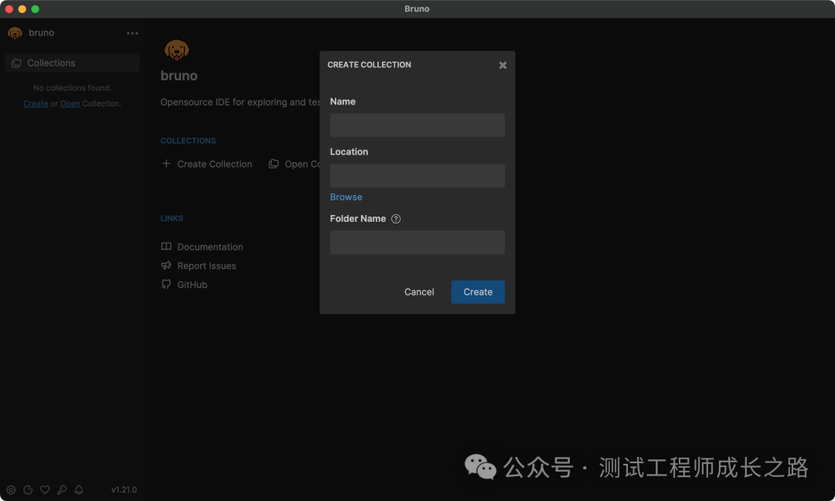Click the "No collections found." text
835x501 pixels.
[73, 88]
